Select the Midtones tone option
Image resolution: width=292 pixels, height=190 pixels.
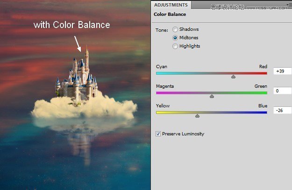click(x=175, y=38)
